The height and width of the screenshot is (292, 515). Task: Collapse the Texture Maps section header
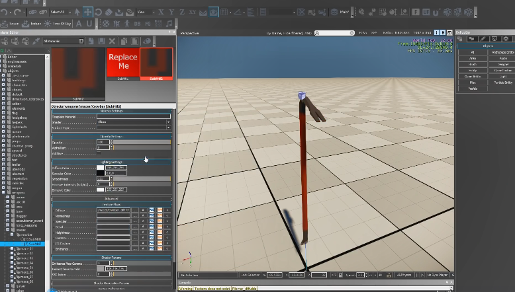click(x=111, y=205)
